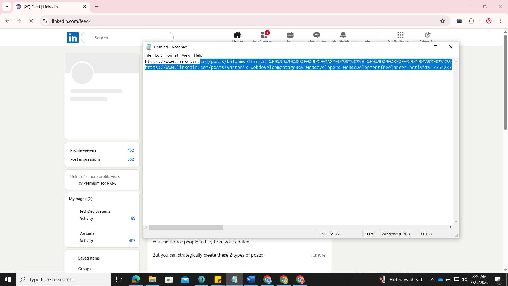The height and width of the screenshot is (286, 508).
Task: Click LinkedIn page vertical scrollbar thumb
Action: click(505, 82)
